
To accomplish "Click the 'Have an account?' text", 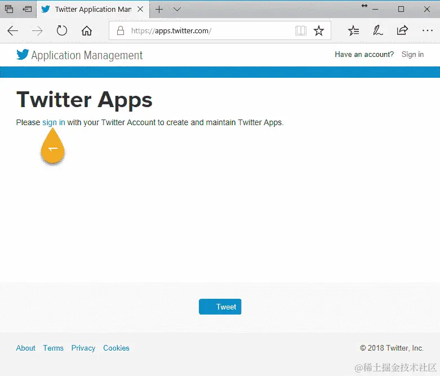I will pyautogui.click(x=365, y=55).
